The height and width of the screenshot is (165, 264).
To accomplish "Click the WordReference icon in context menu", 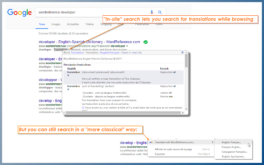I will (x=151, y=142).
